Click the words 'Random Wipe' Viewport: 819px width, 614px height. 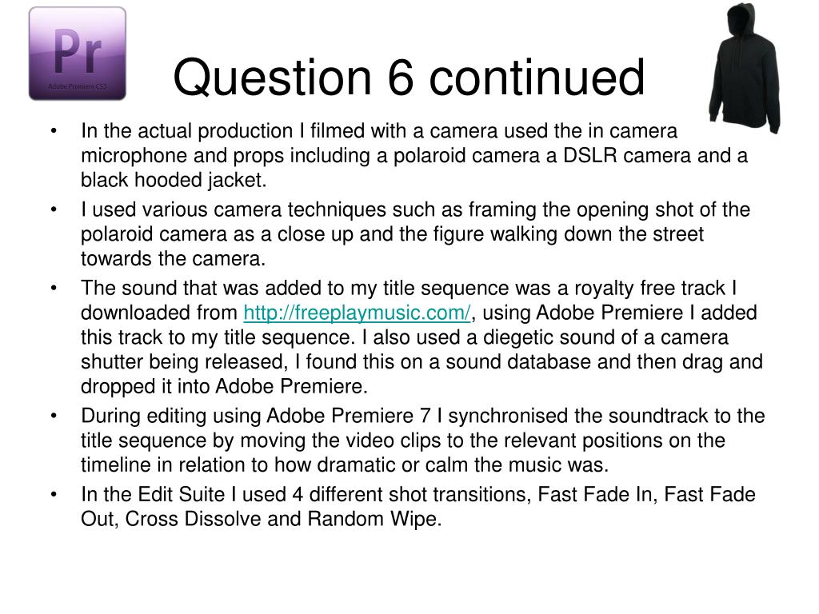pyautogui.click(x=371, y=518)
